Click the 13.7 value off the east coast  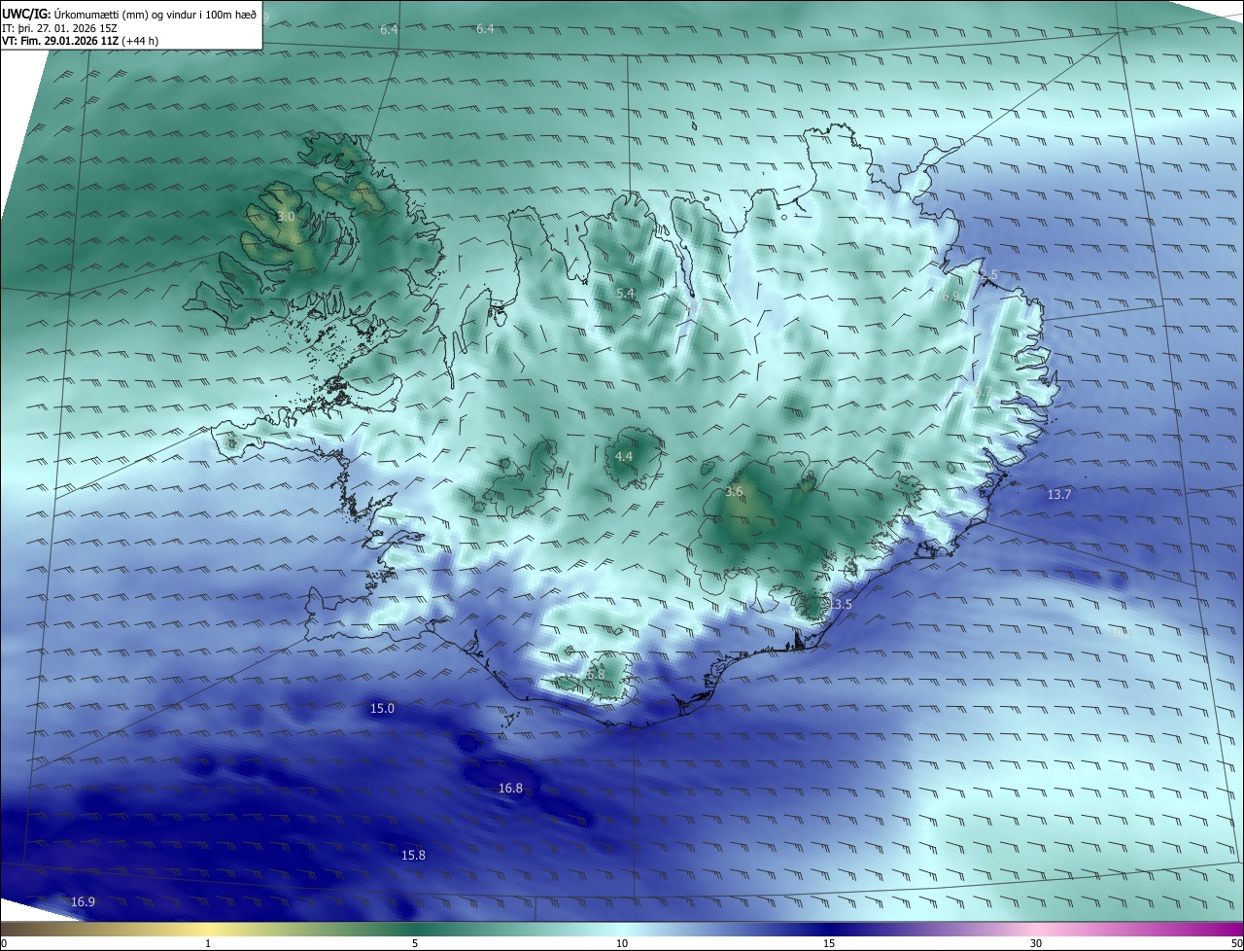tap(1059, 495)
